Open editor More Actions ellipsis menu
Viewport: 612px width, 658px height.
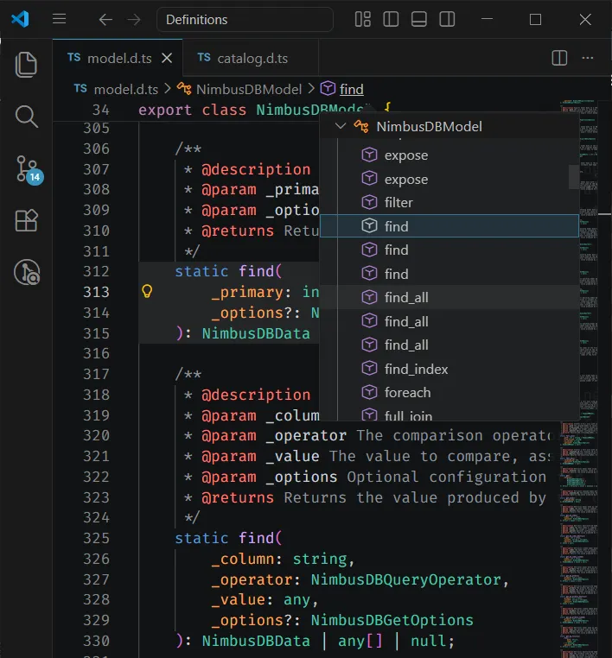(588, 58)
